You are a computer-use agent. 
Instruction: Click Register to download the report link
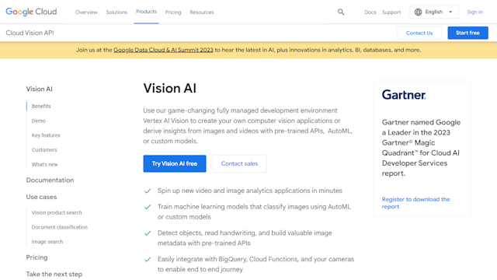click(416, 203)
